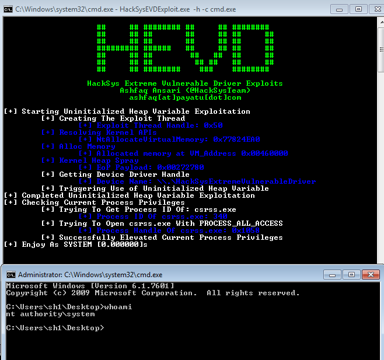This screenshot has height=360, width=384.
Task: Maximize the HackSysEVDExploit console window
Action: coord(358,9)
